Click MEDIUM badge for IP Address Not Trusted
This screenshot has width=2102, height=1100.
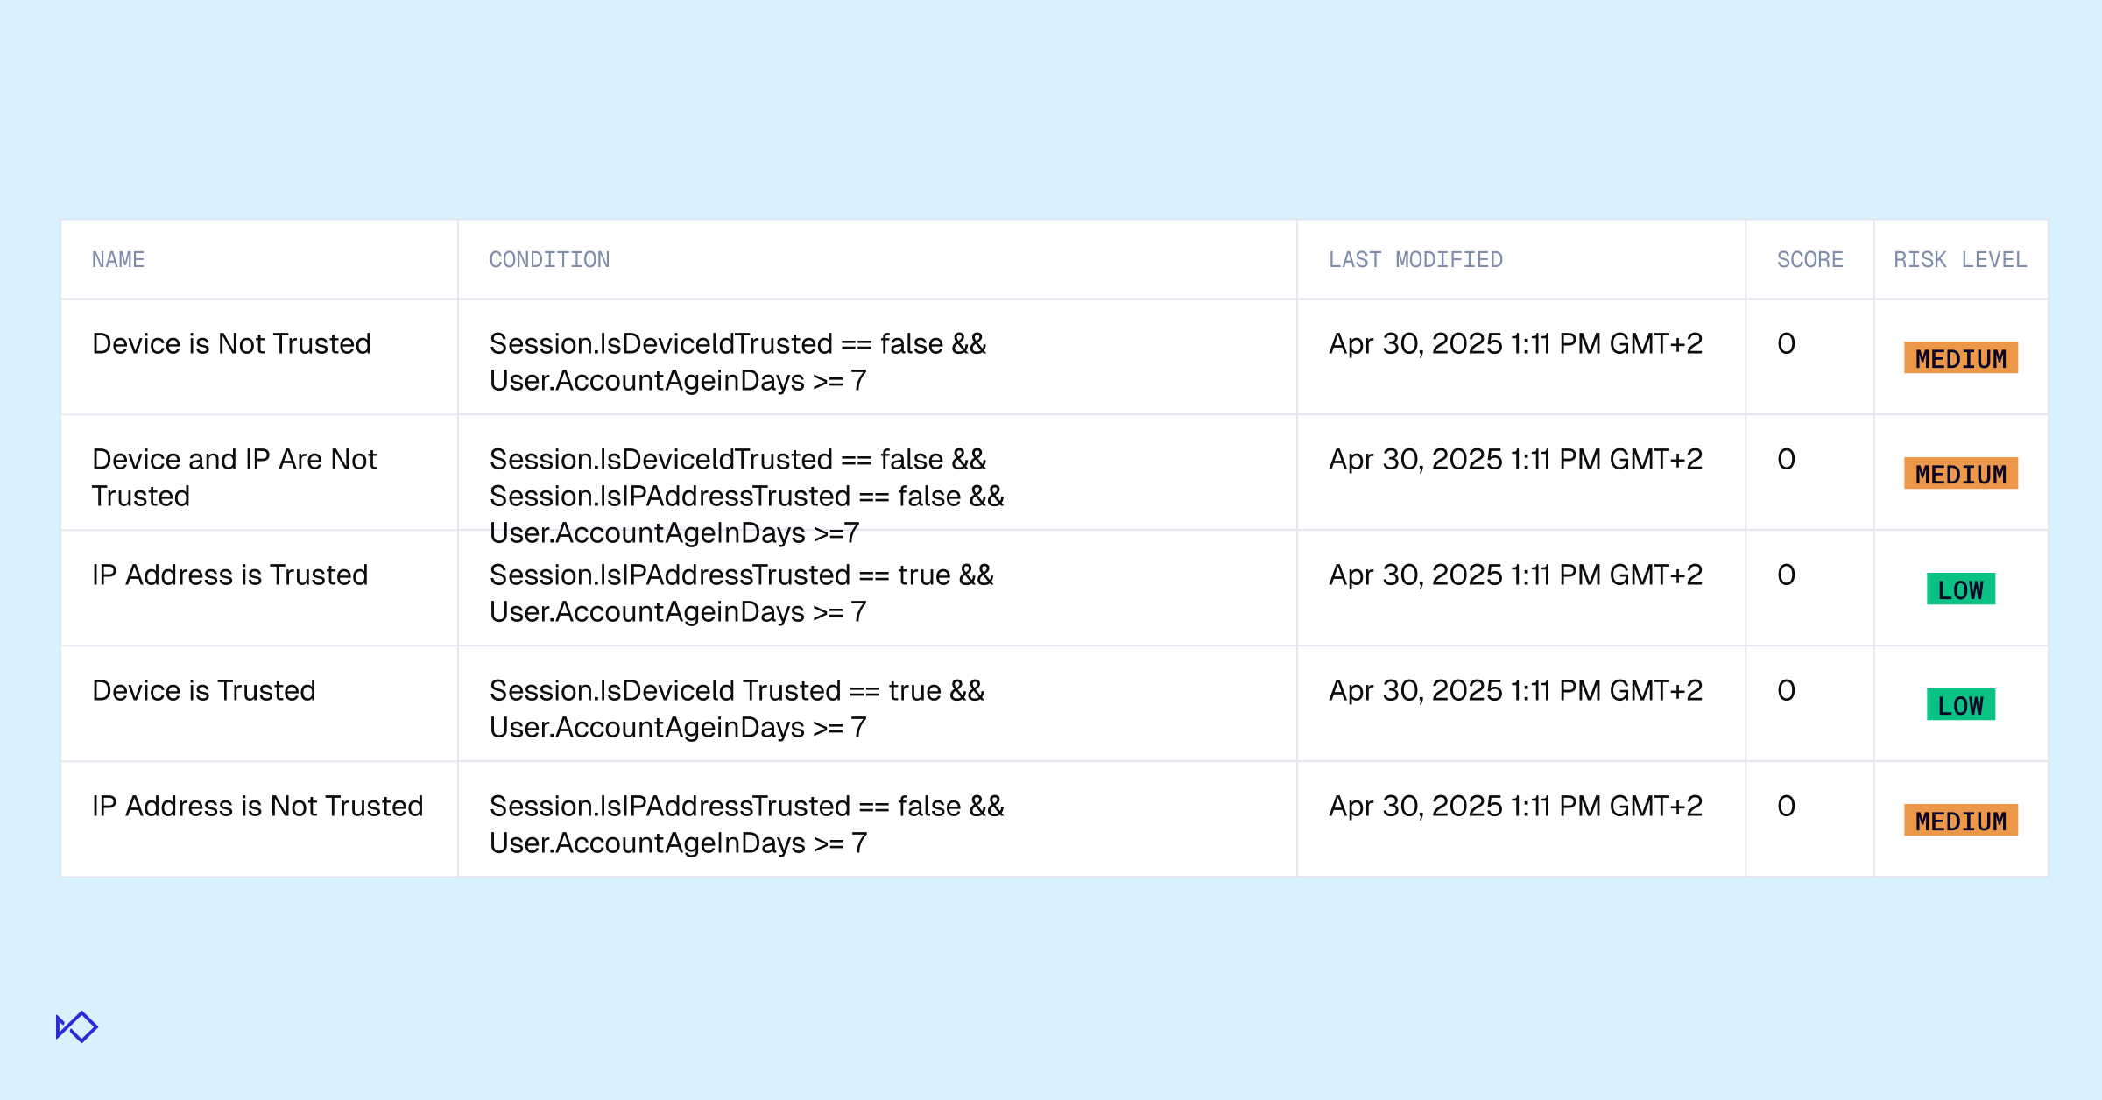pos(1960,821)
